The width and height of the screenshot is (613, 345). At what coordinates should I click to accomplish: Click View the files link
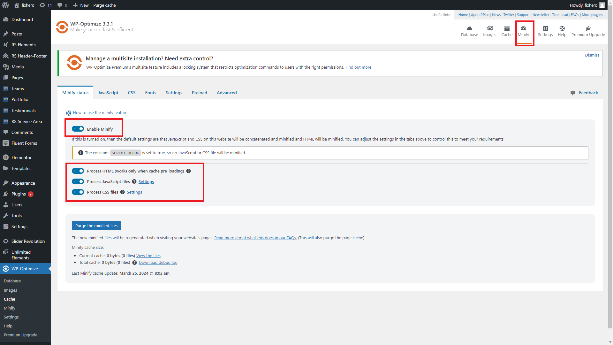point(148,256)
